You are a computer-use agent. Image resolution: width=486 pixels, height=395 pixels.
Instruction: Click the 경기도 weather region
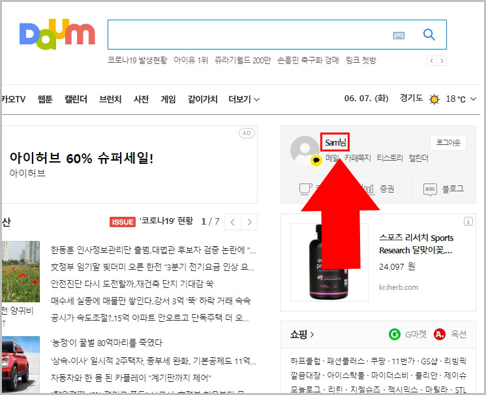pyautogui.click(x=411, y=99)
